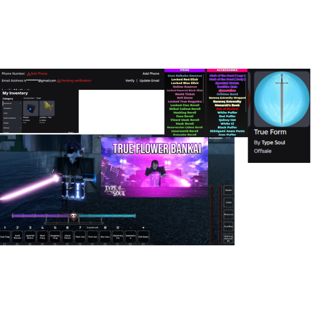Select the Robox head accessory thumbnail
The width and height of the screenshot is (314, 314).
tap(30, 108)
